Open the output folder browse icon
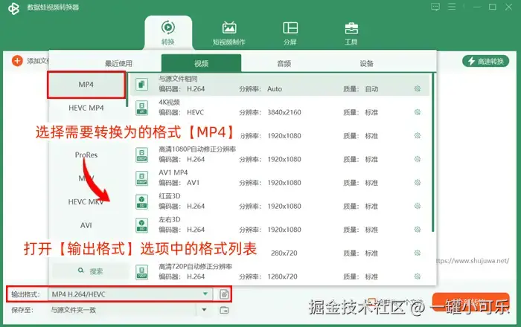 (x=224, y=310)
